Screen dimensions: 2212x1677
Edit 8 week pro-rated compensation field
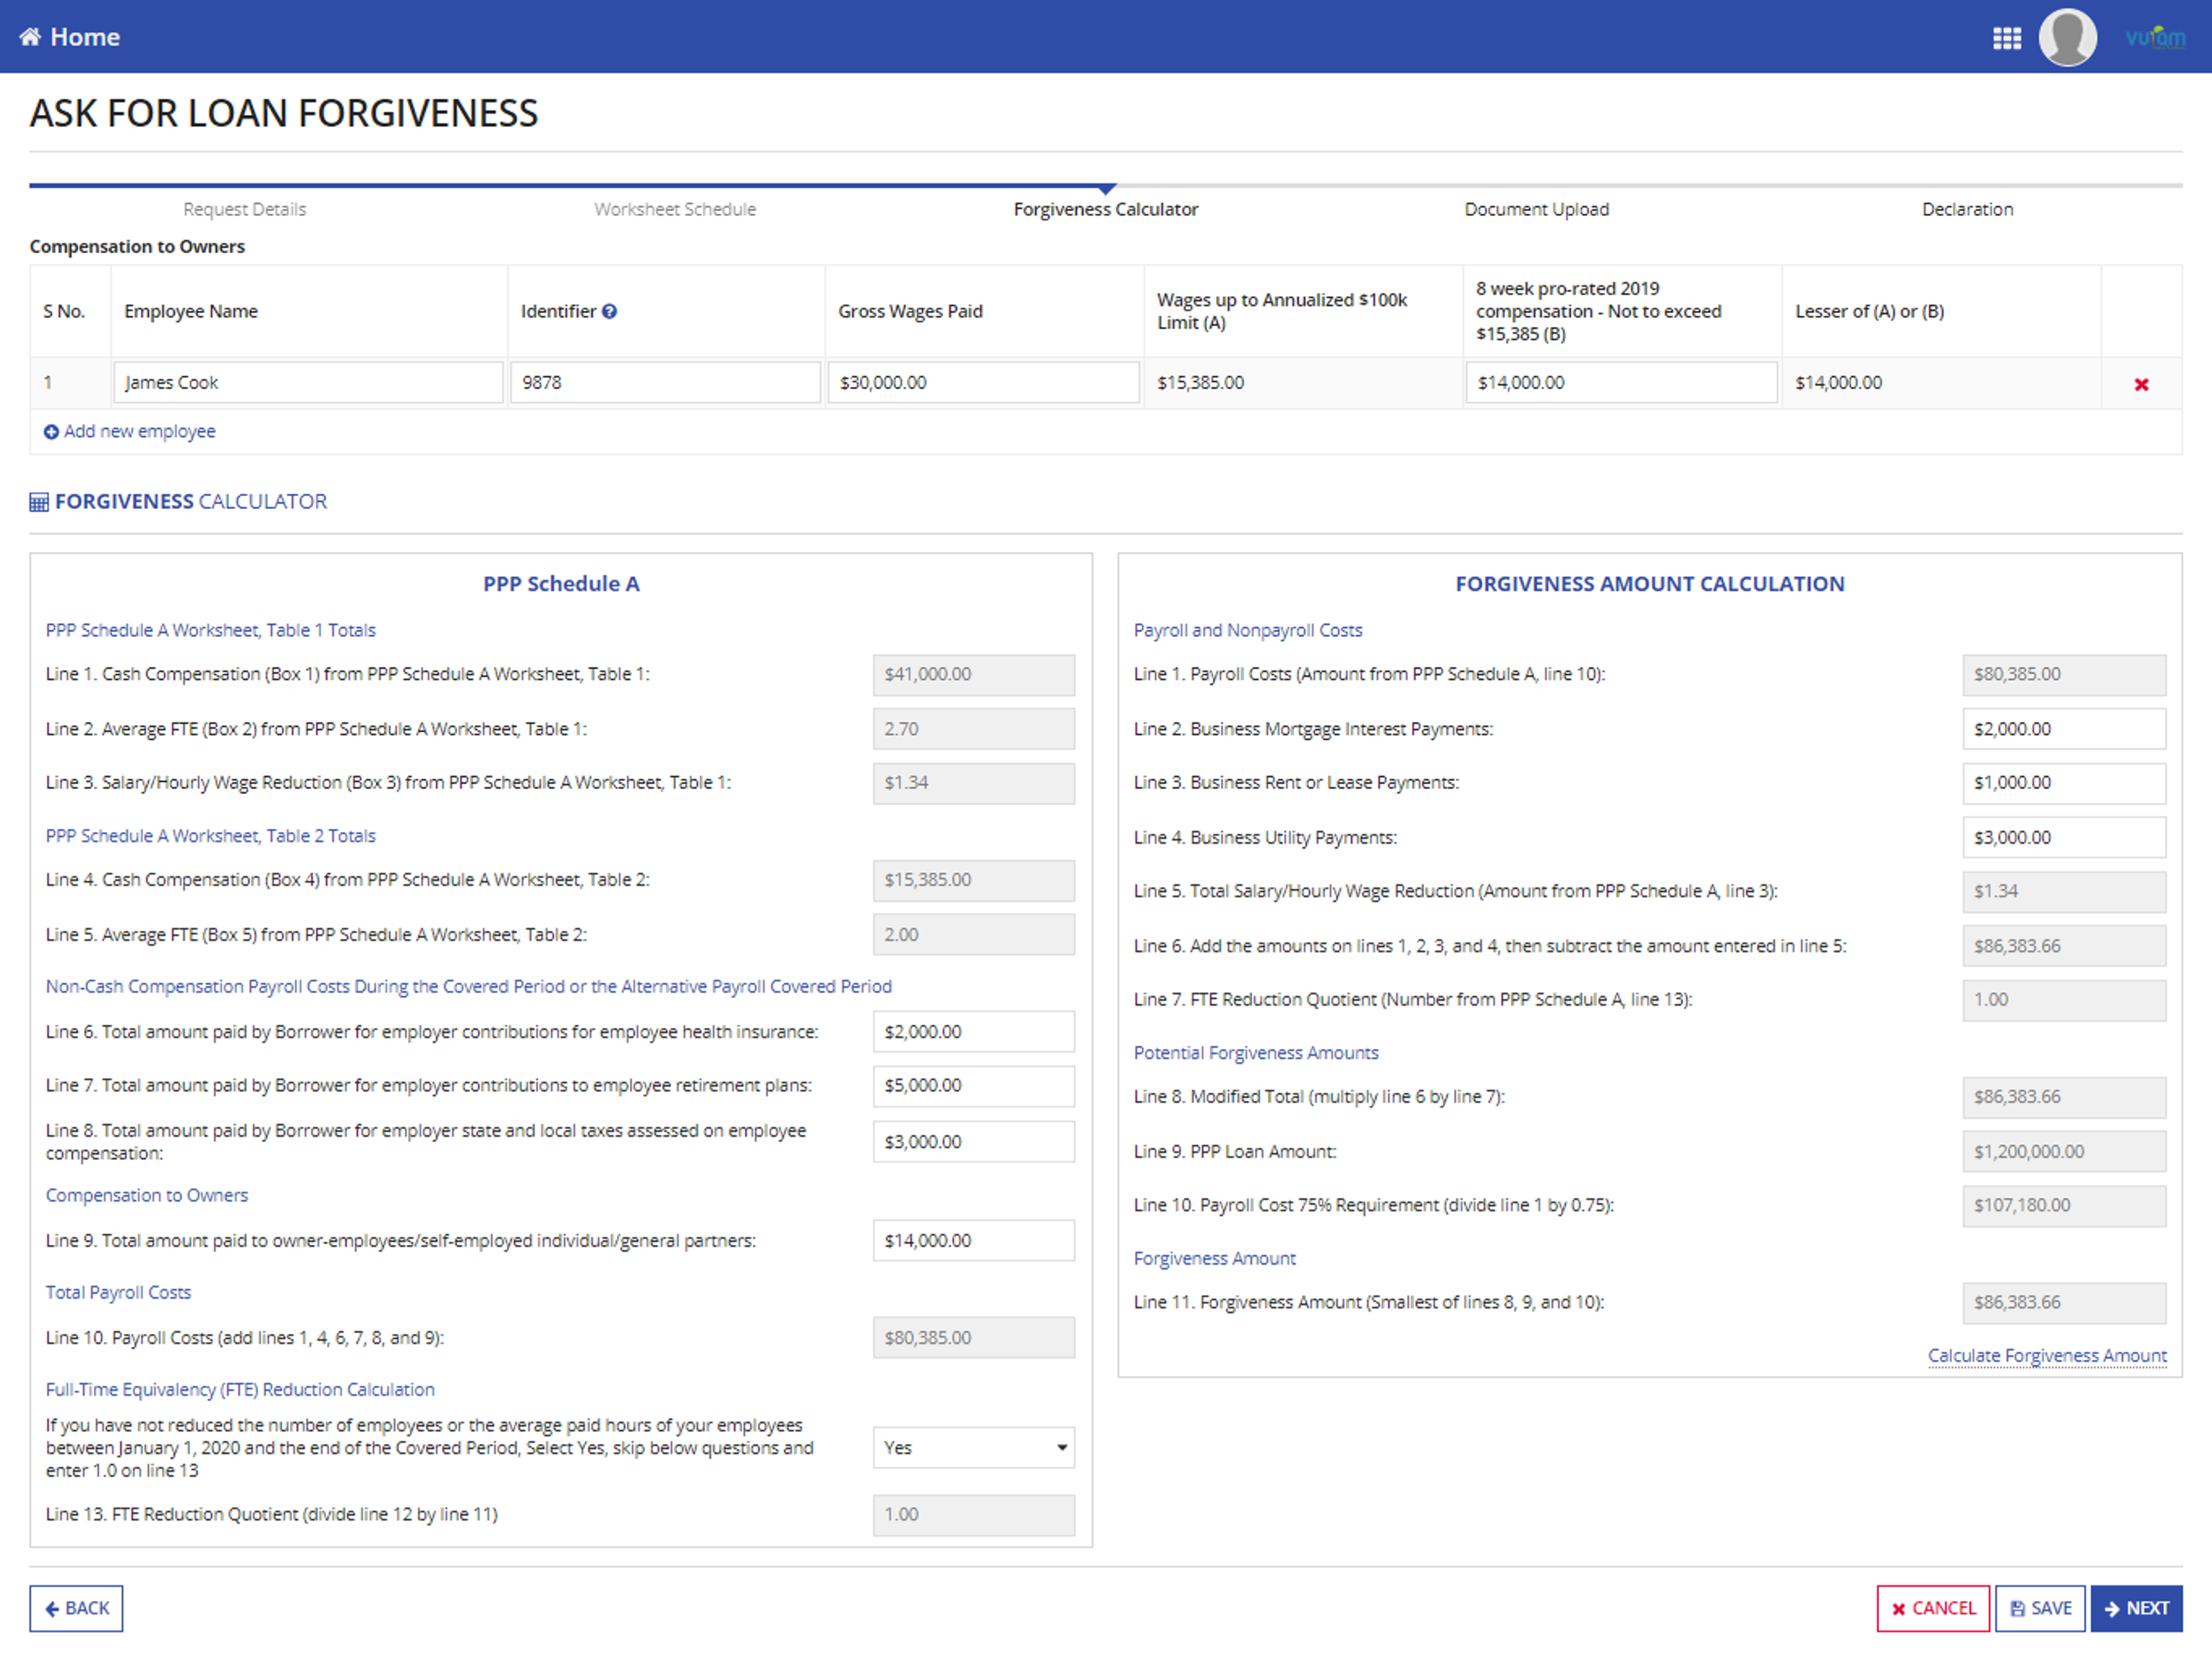pyautogui.click(x=1621, y=383)
